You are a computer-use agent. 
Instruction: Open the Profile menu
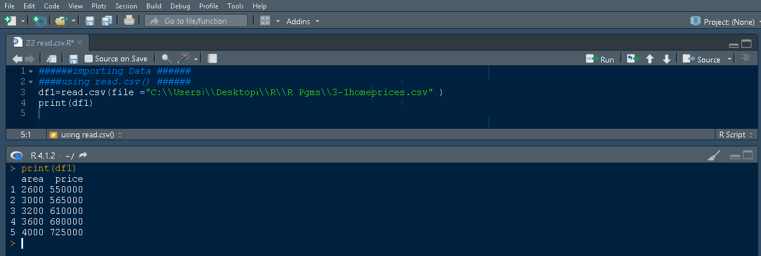(209, 6)
